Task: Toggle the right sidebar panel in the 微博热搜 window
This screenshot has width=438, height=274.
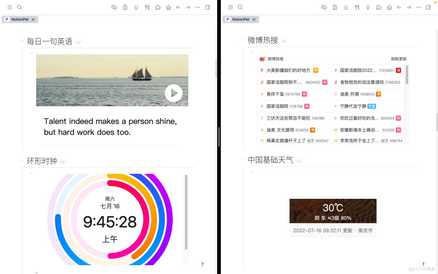Action: (428, 7)
